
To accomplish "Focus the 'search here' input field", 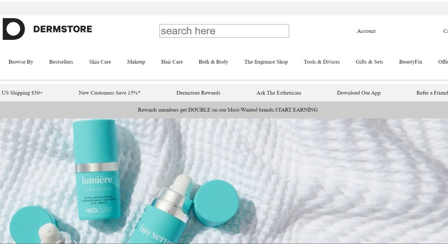I will (224, 31).
